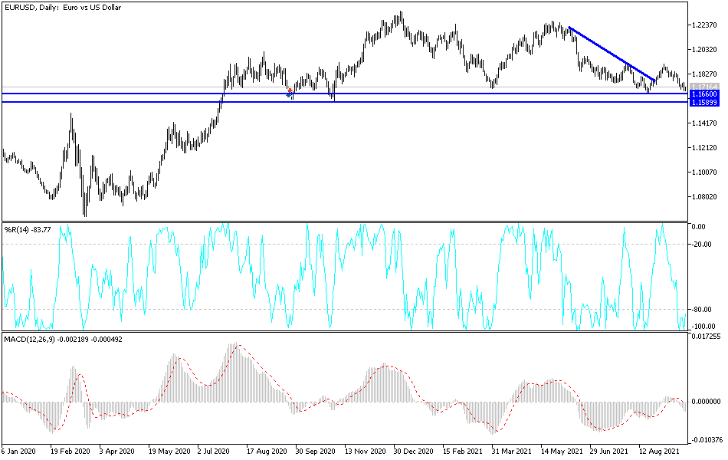Select the blue descending trendline
Screen dimensions: 728x460
click(x=613, y=54)
